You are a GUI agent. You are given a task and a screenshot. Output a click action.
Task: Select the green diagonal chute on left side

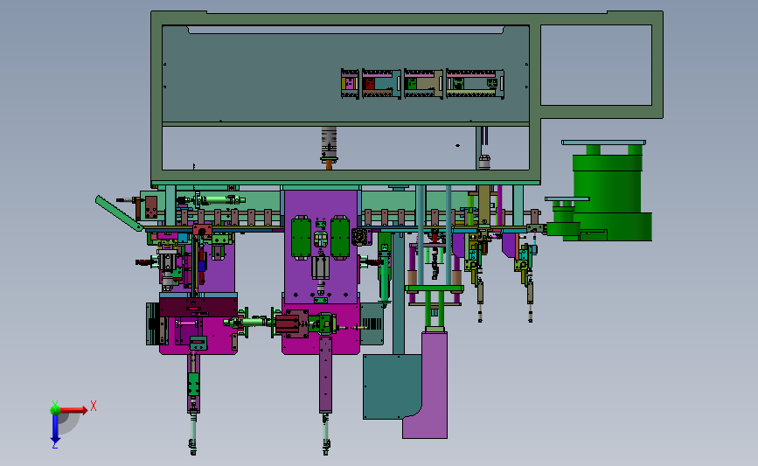coord(118,213)
